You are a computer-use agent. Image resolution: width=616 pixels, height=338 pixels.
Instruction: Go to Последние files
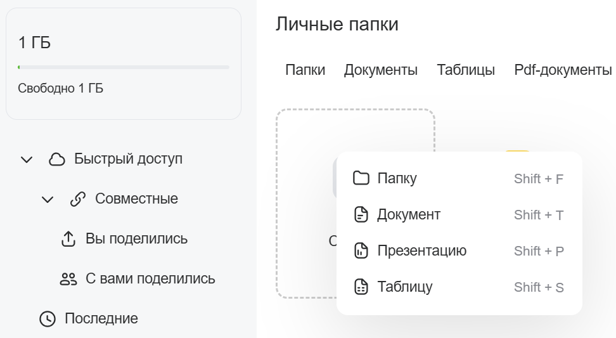point(101,318)
